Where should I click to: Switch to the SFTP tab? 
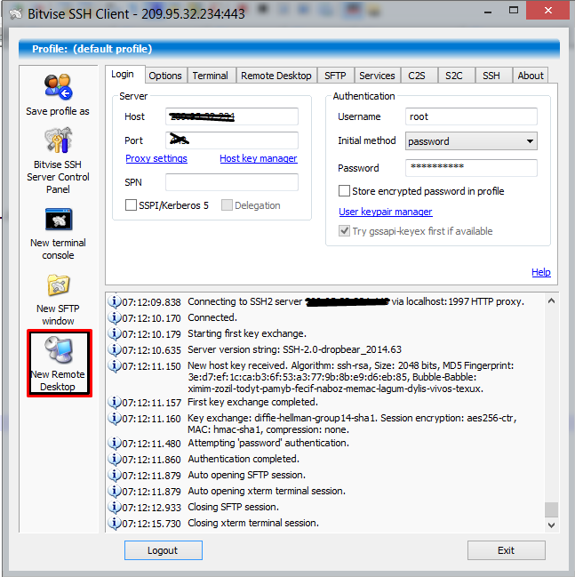tap(336, 76)
